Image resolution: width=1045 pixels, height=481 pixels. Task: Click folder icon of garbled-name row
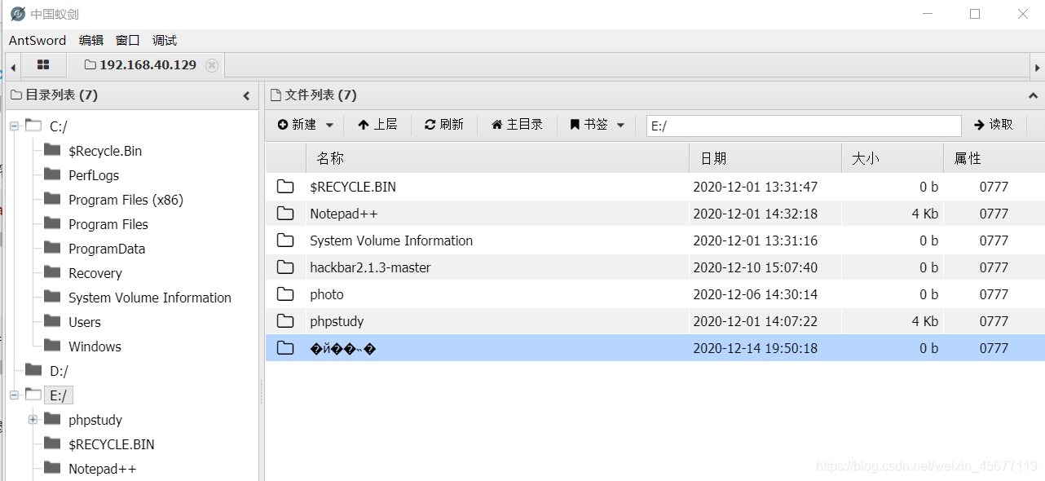click(285, 348)
